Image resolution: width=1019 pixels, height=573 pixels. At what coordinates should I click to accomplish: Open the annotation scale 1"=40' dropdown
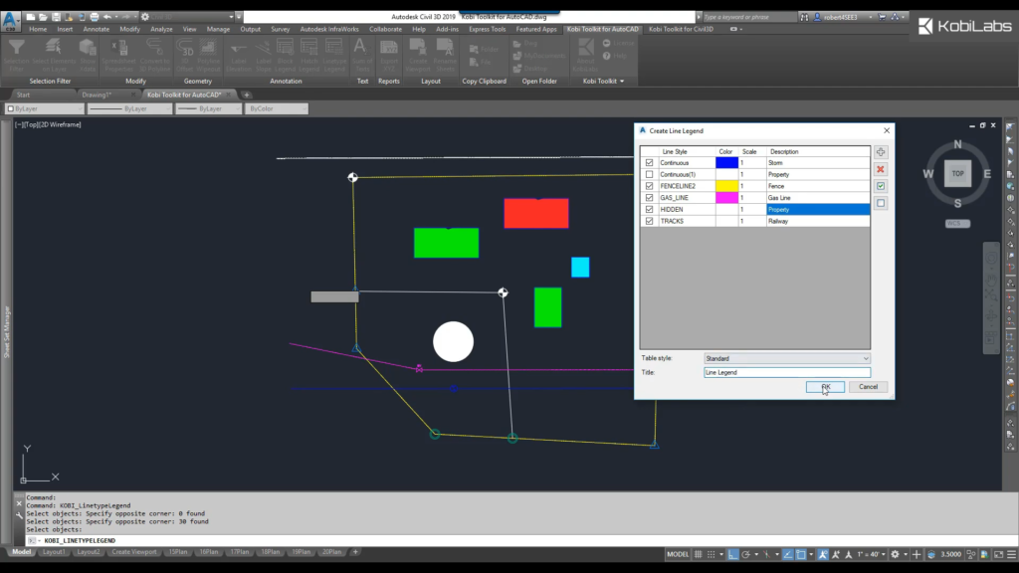coord(872,554)
